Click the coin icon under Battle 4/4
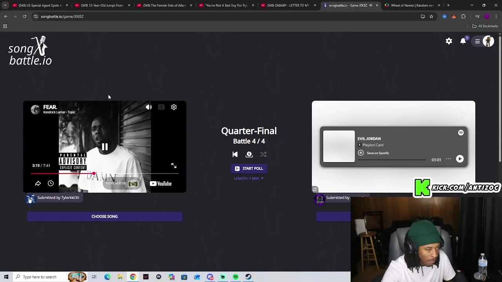This screenshot has height=282, width=502. [x=249, y=154]
